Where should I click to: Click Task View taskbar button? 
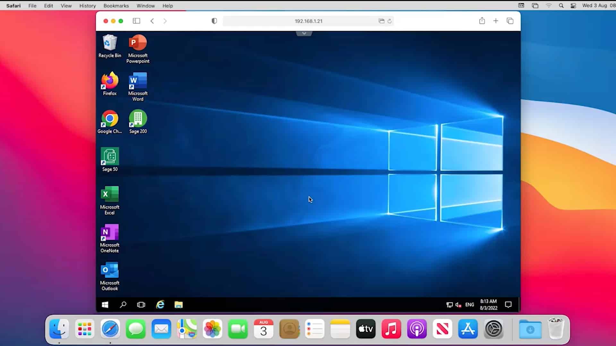[x=141, y=304]
